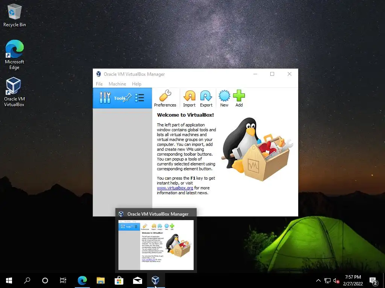Close the VirtualBox Manager window

coord(290,74)
